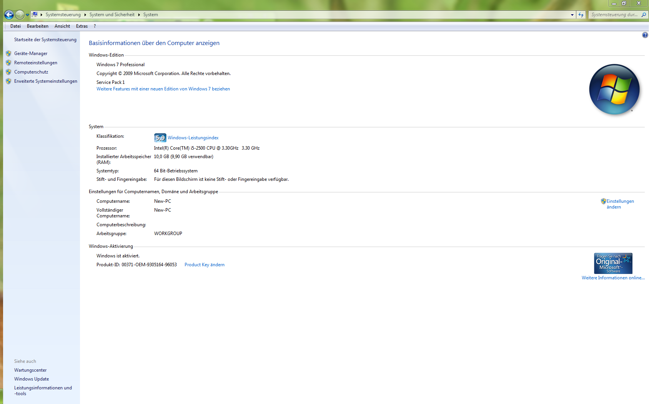
Task: Click System in the breadcrumb path
Action: click(150, 15)
